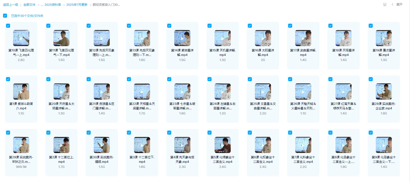Click file name 第4课 先天象与后天象.mp4

pos(182,159)
